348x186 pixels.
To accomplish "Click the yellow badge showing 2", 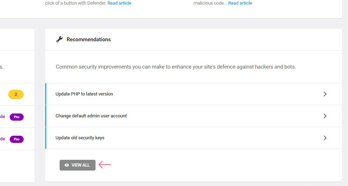I will tap(16, 94).
